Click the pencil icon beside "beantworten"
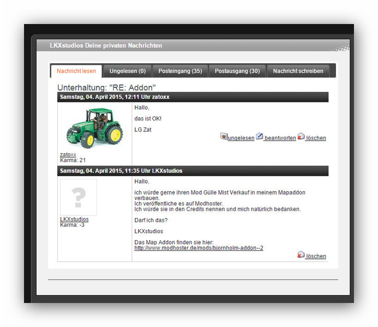This screenshot has height=327, width=378. pyautogui.click(x=260, y=136)
